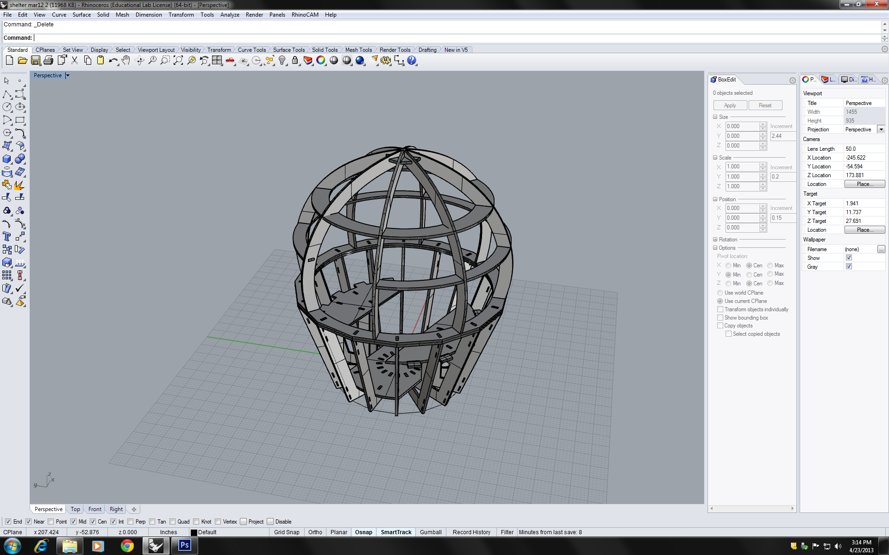Screen dimensions: 889x555
Task: Toggle Gumball in the status bar
Action: 431,532
